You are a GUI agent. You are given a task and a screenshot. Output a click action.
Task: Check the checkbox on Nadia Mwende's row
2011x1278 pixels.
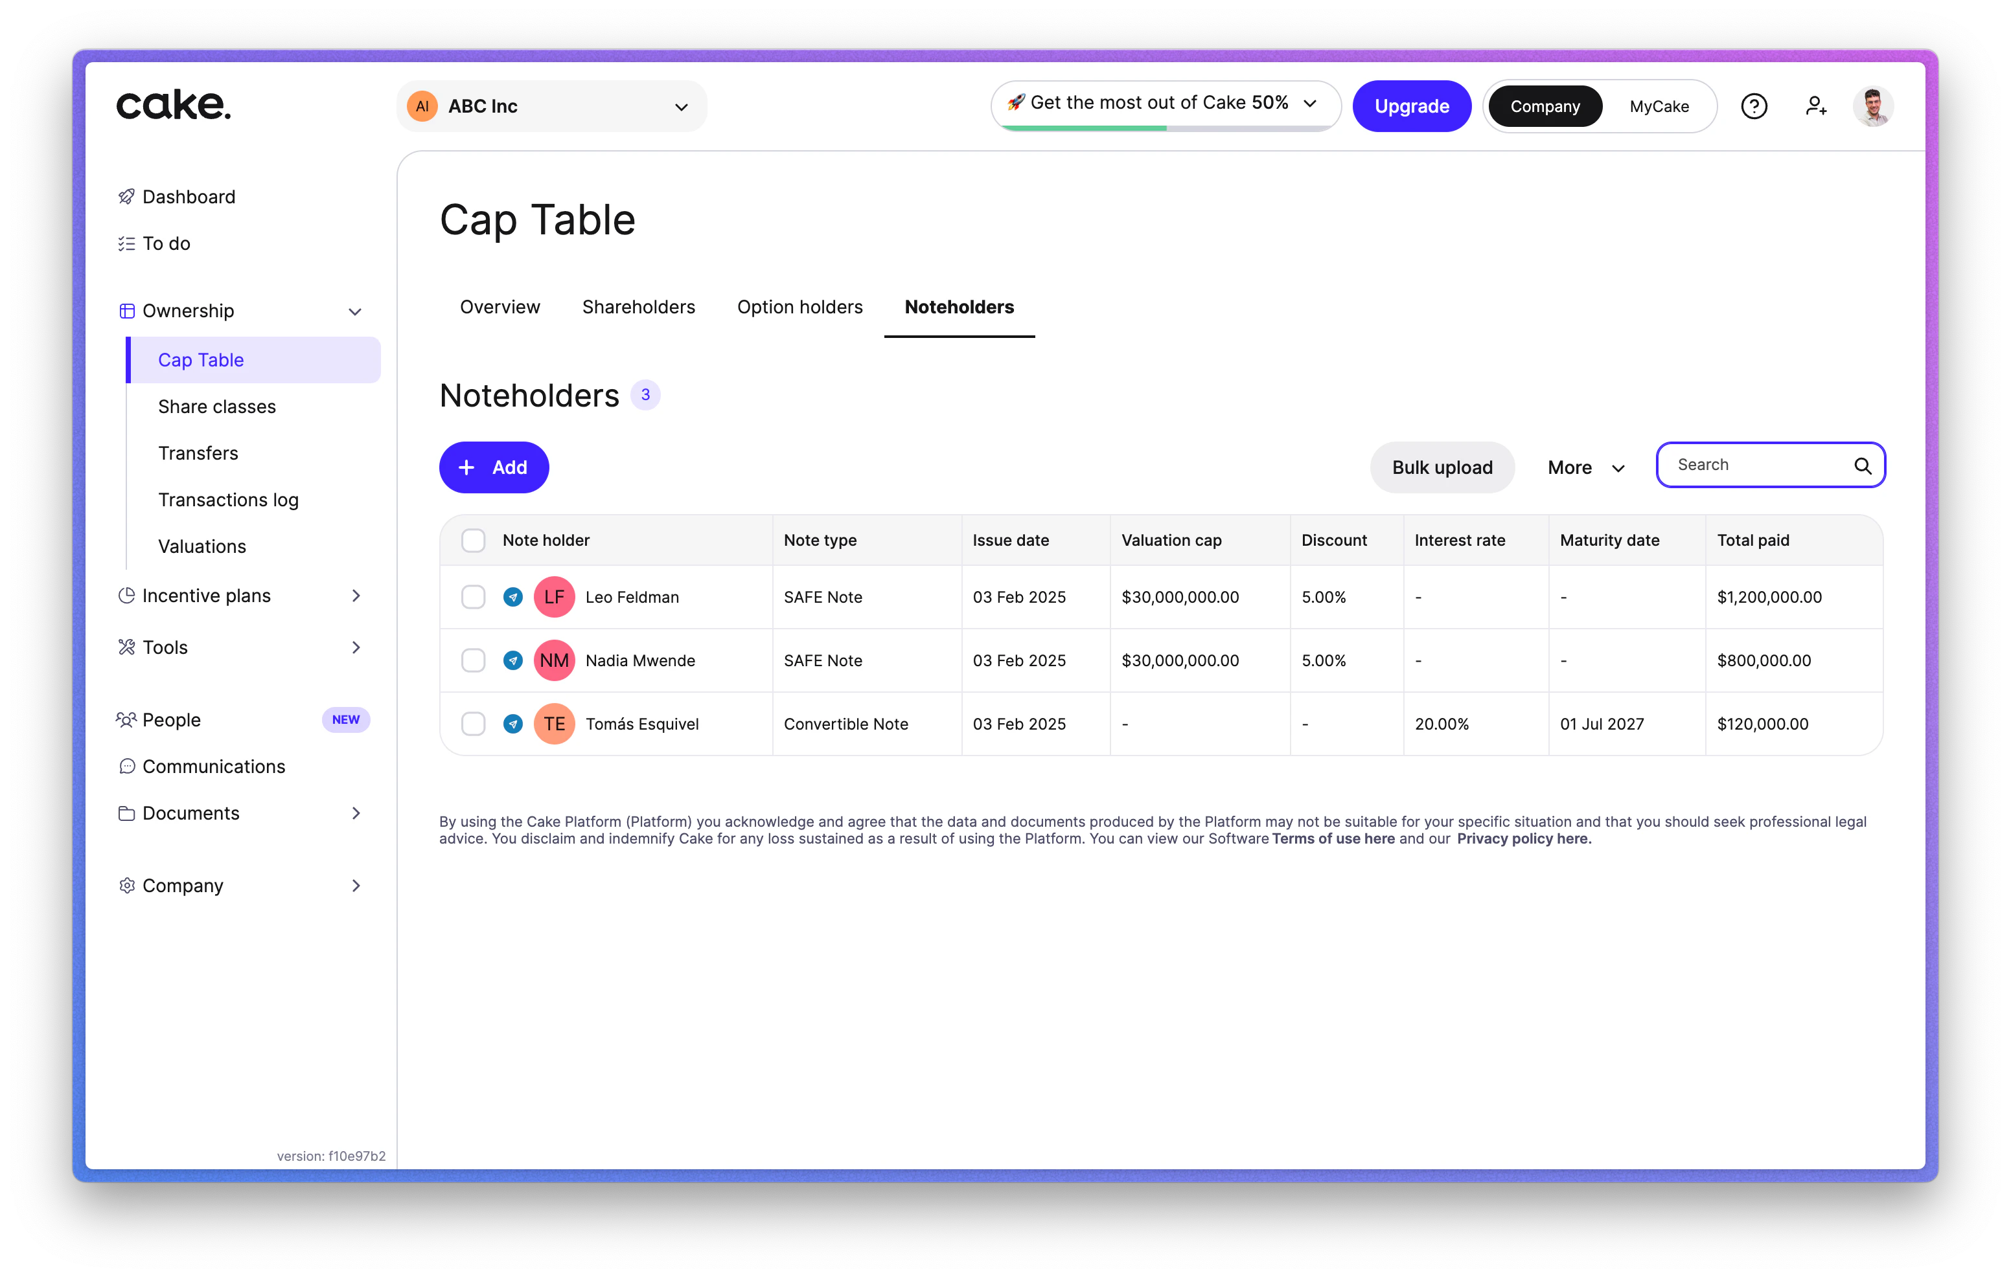(x=474, y=660)
